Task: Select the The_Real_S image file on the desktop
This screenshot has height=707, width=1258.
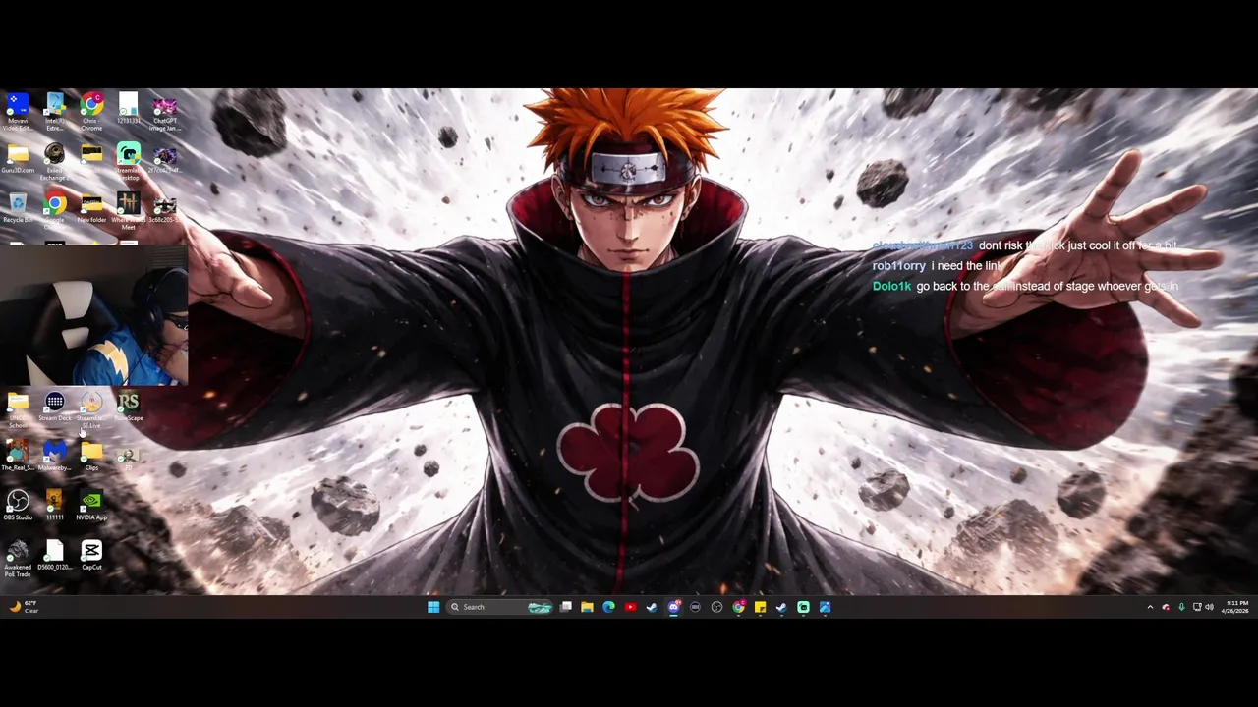Action: 18,456
